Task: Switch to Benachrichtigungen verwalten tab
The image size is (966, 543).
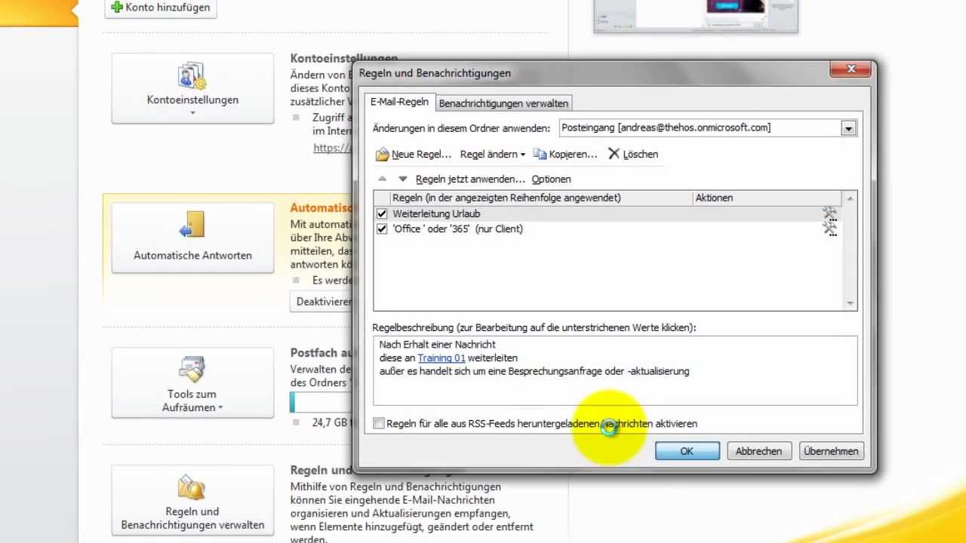Action: [503, 103]
